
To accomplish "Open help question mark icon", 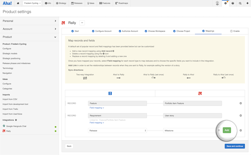I will coord(233,3).
